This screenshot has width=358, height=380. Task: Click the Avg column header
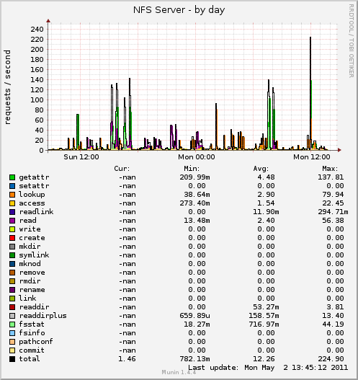tap(261, 169)
